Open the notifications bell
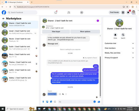 128,12
